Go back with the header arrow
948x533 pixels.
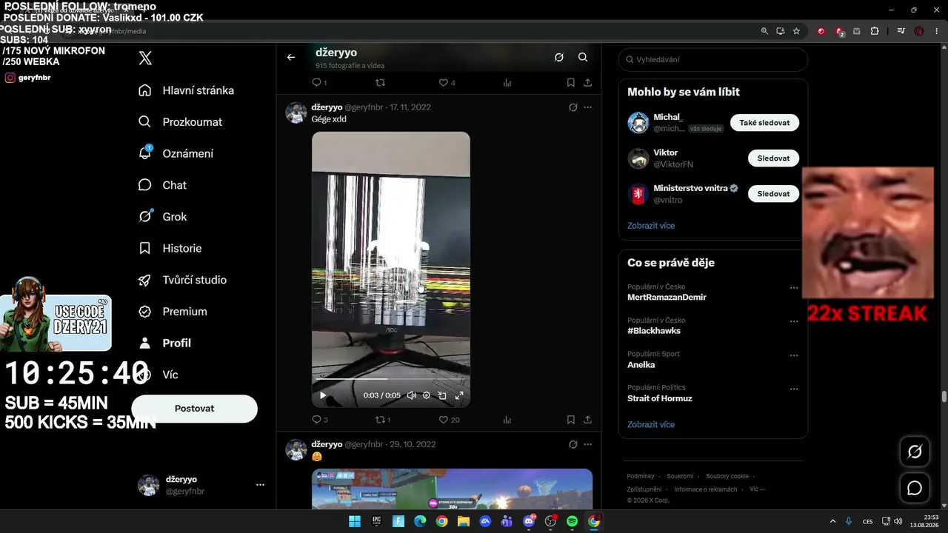[x=291, y=57]
